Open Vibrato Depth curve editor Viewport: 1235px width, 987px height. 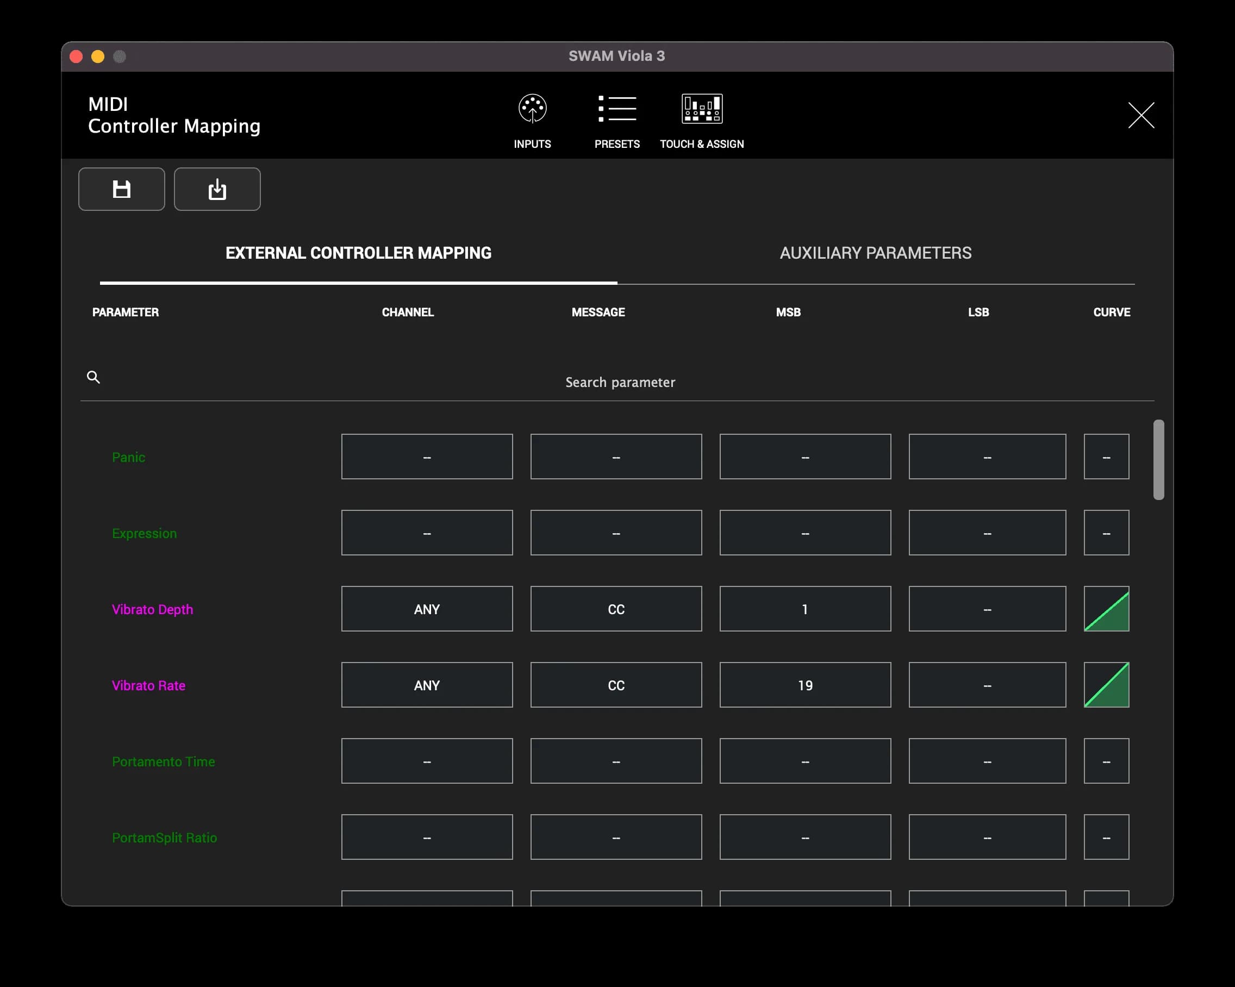tap(1106, 608)
